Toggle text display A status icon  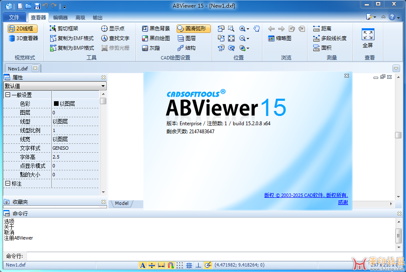pyautogui.click(x=143, y=265)
